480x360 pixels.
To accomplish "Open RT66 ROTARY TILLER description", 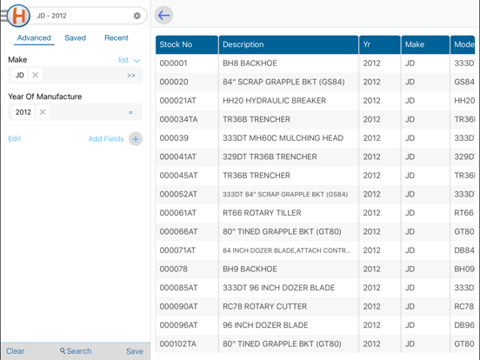I will [x=262, y=213].
